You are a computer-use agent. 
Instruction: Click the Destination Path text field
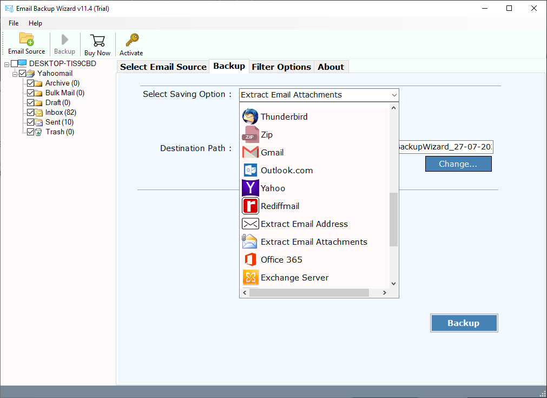[x=445, y=147]
